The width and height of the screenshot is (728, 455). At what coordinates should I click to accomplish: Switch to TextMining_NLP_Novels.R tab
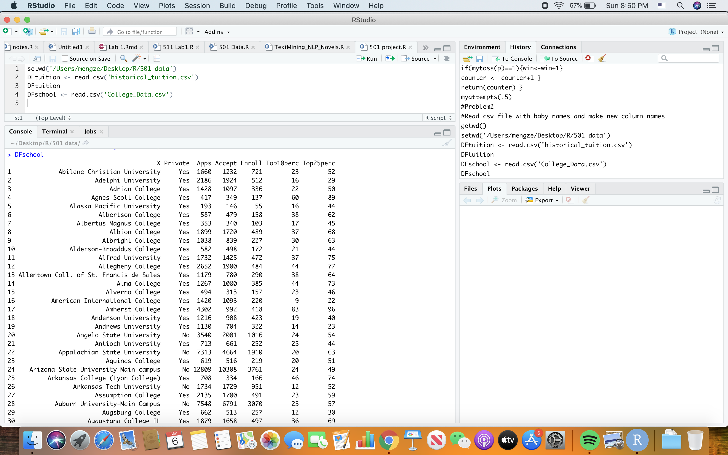[309, 47]
